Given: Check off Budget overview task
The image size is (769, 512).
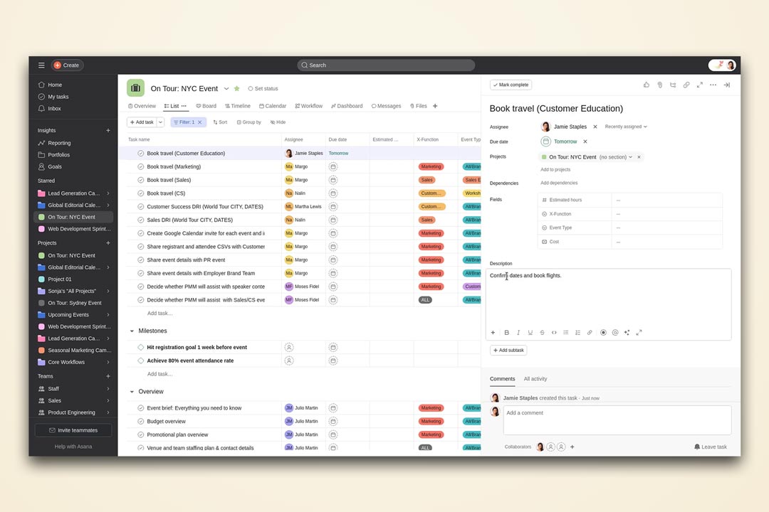Looking at the screenshot, I should tap(141, 421).
